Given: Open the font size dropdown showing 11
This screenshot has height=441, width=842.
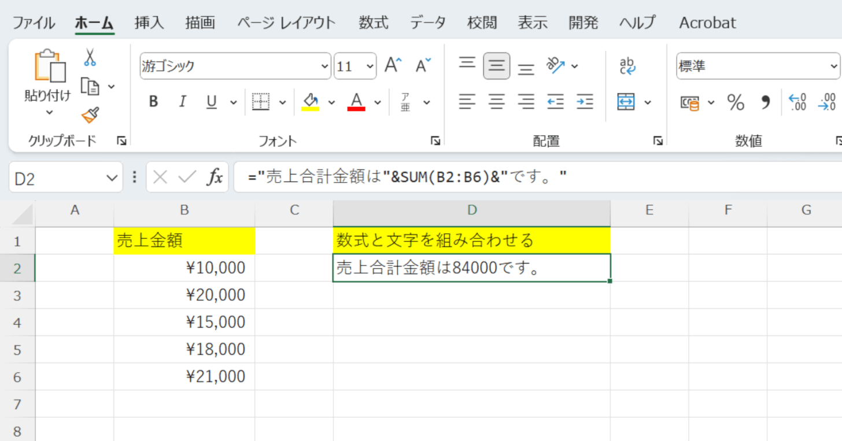Looking at the screenshot, I should click(370, 66).
